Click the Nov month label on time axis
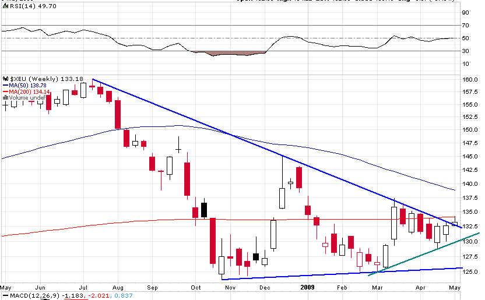The image size is (485, 300). (x=230, y=287)
